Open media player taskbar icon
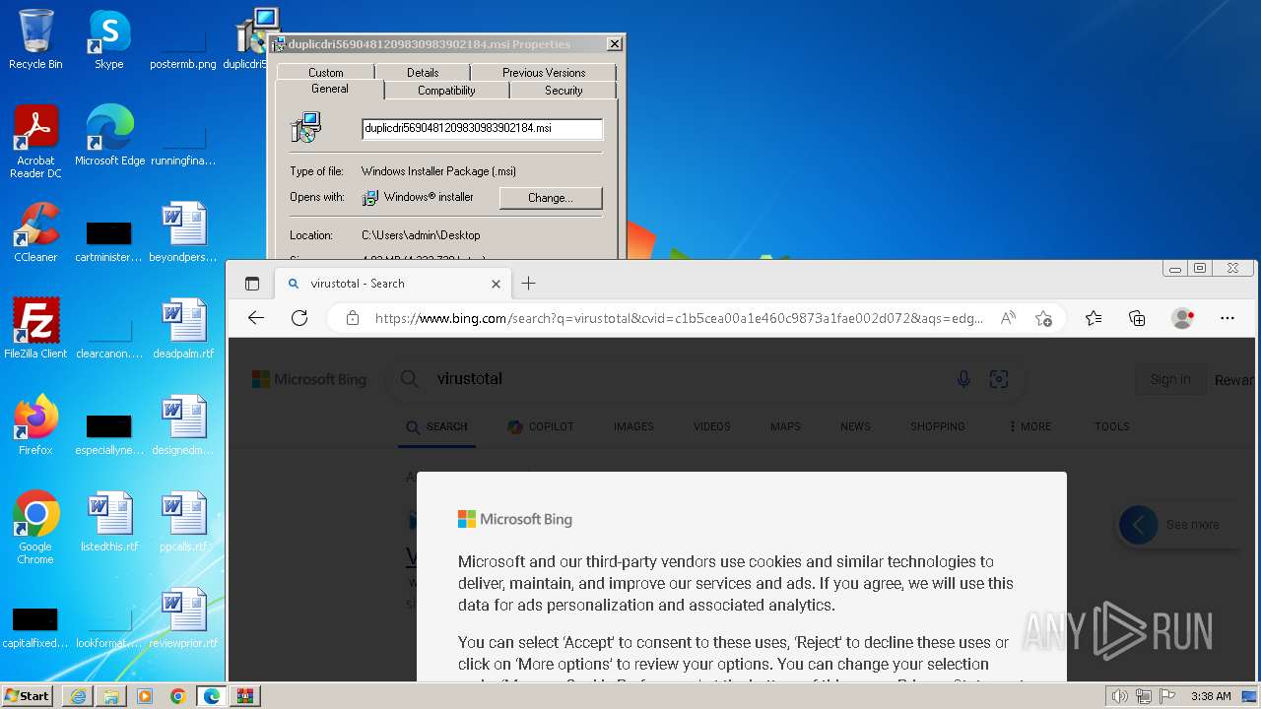 pos(145,696)
